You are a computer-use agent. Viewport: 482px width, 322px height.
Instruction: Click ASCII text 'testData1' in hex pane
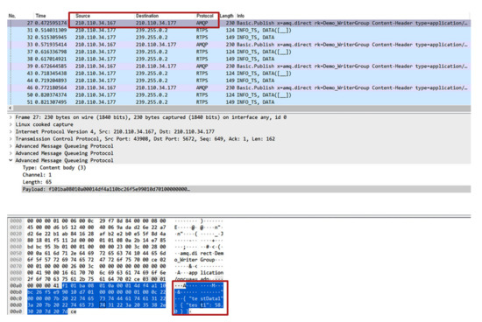(207, 298)
